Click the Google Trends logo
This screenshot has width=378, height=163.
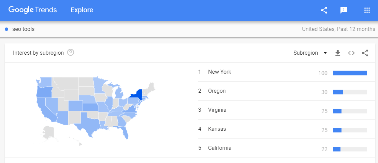coord(32,10)
